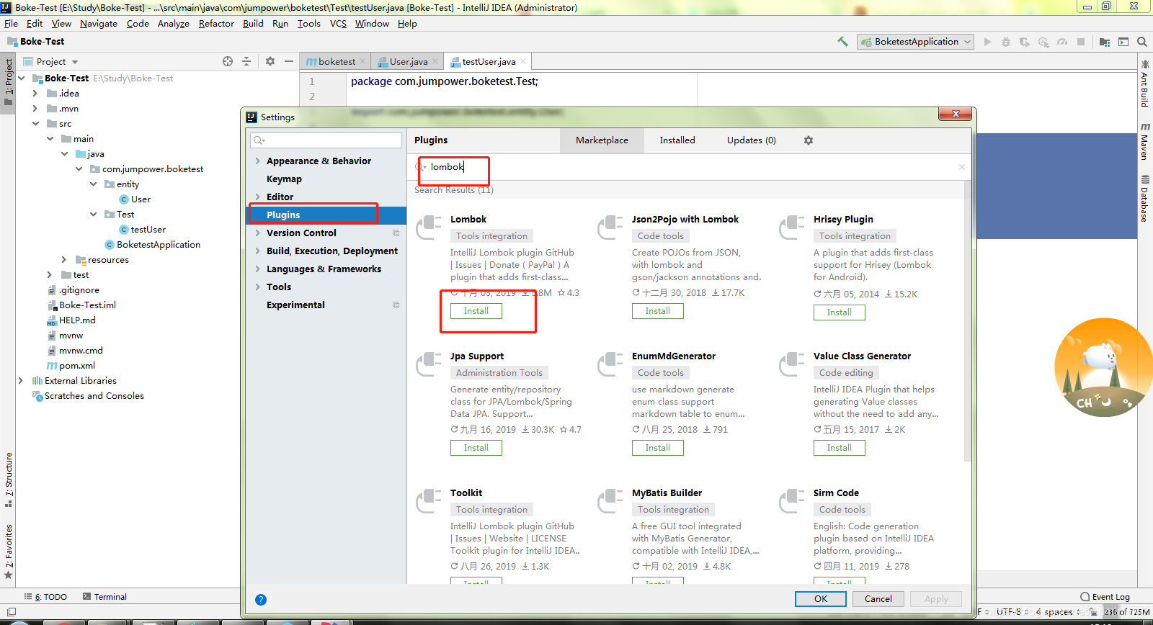Install the Lombok plugin
The height and width of the screenshot is (625, 1153).
click(476, 311)
